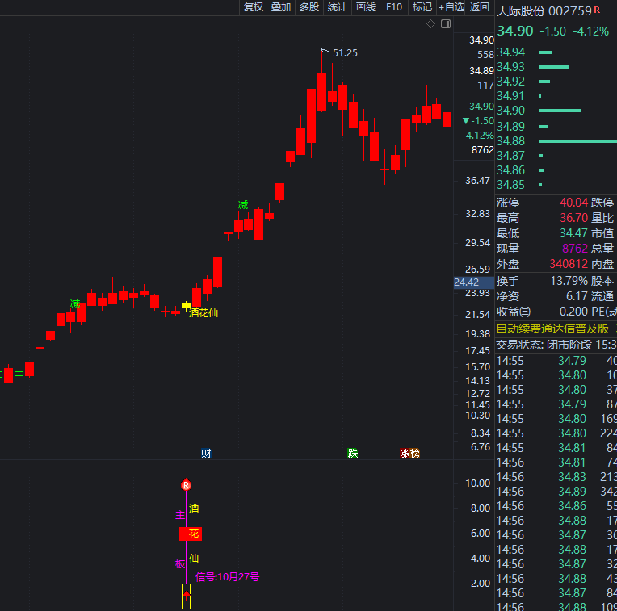Click the green 跌 marker on the chart
The image size is (617, 611).
point(352,453)
